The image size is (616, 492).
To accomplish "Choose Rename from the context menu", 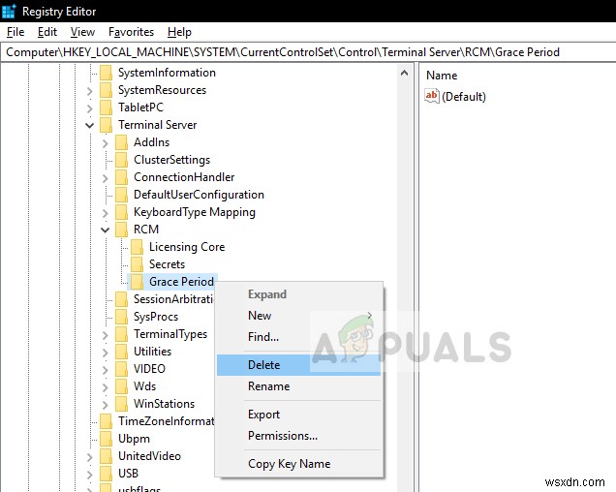I will (298, 386).
